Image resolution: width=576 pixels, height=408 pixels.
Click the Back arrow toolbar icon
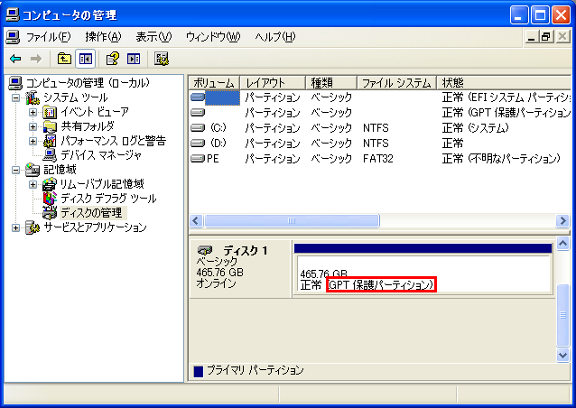coord(15,59)
